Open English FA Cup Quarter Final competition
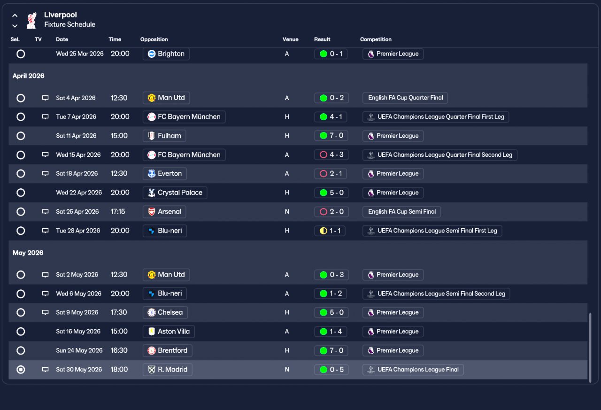The image size is (601, 410). pos(405,98)
